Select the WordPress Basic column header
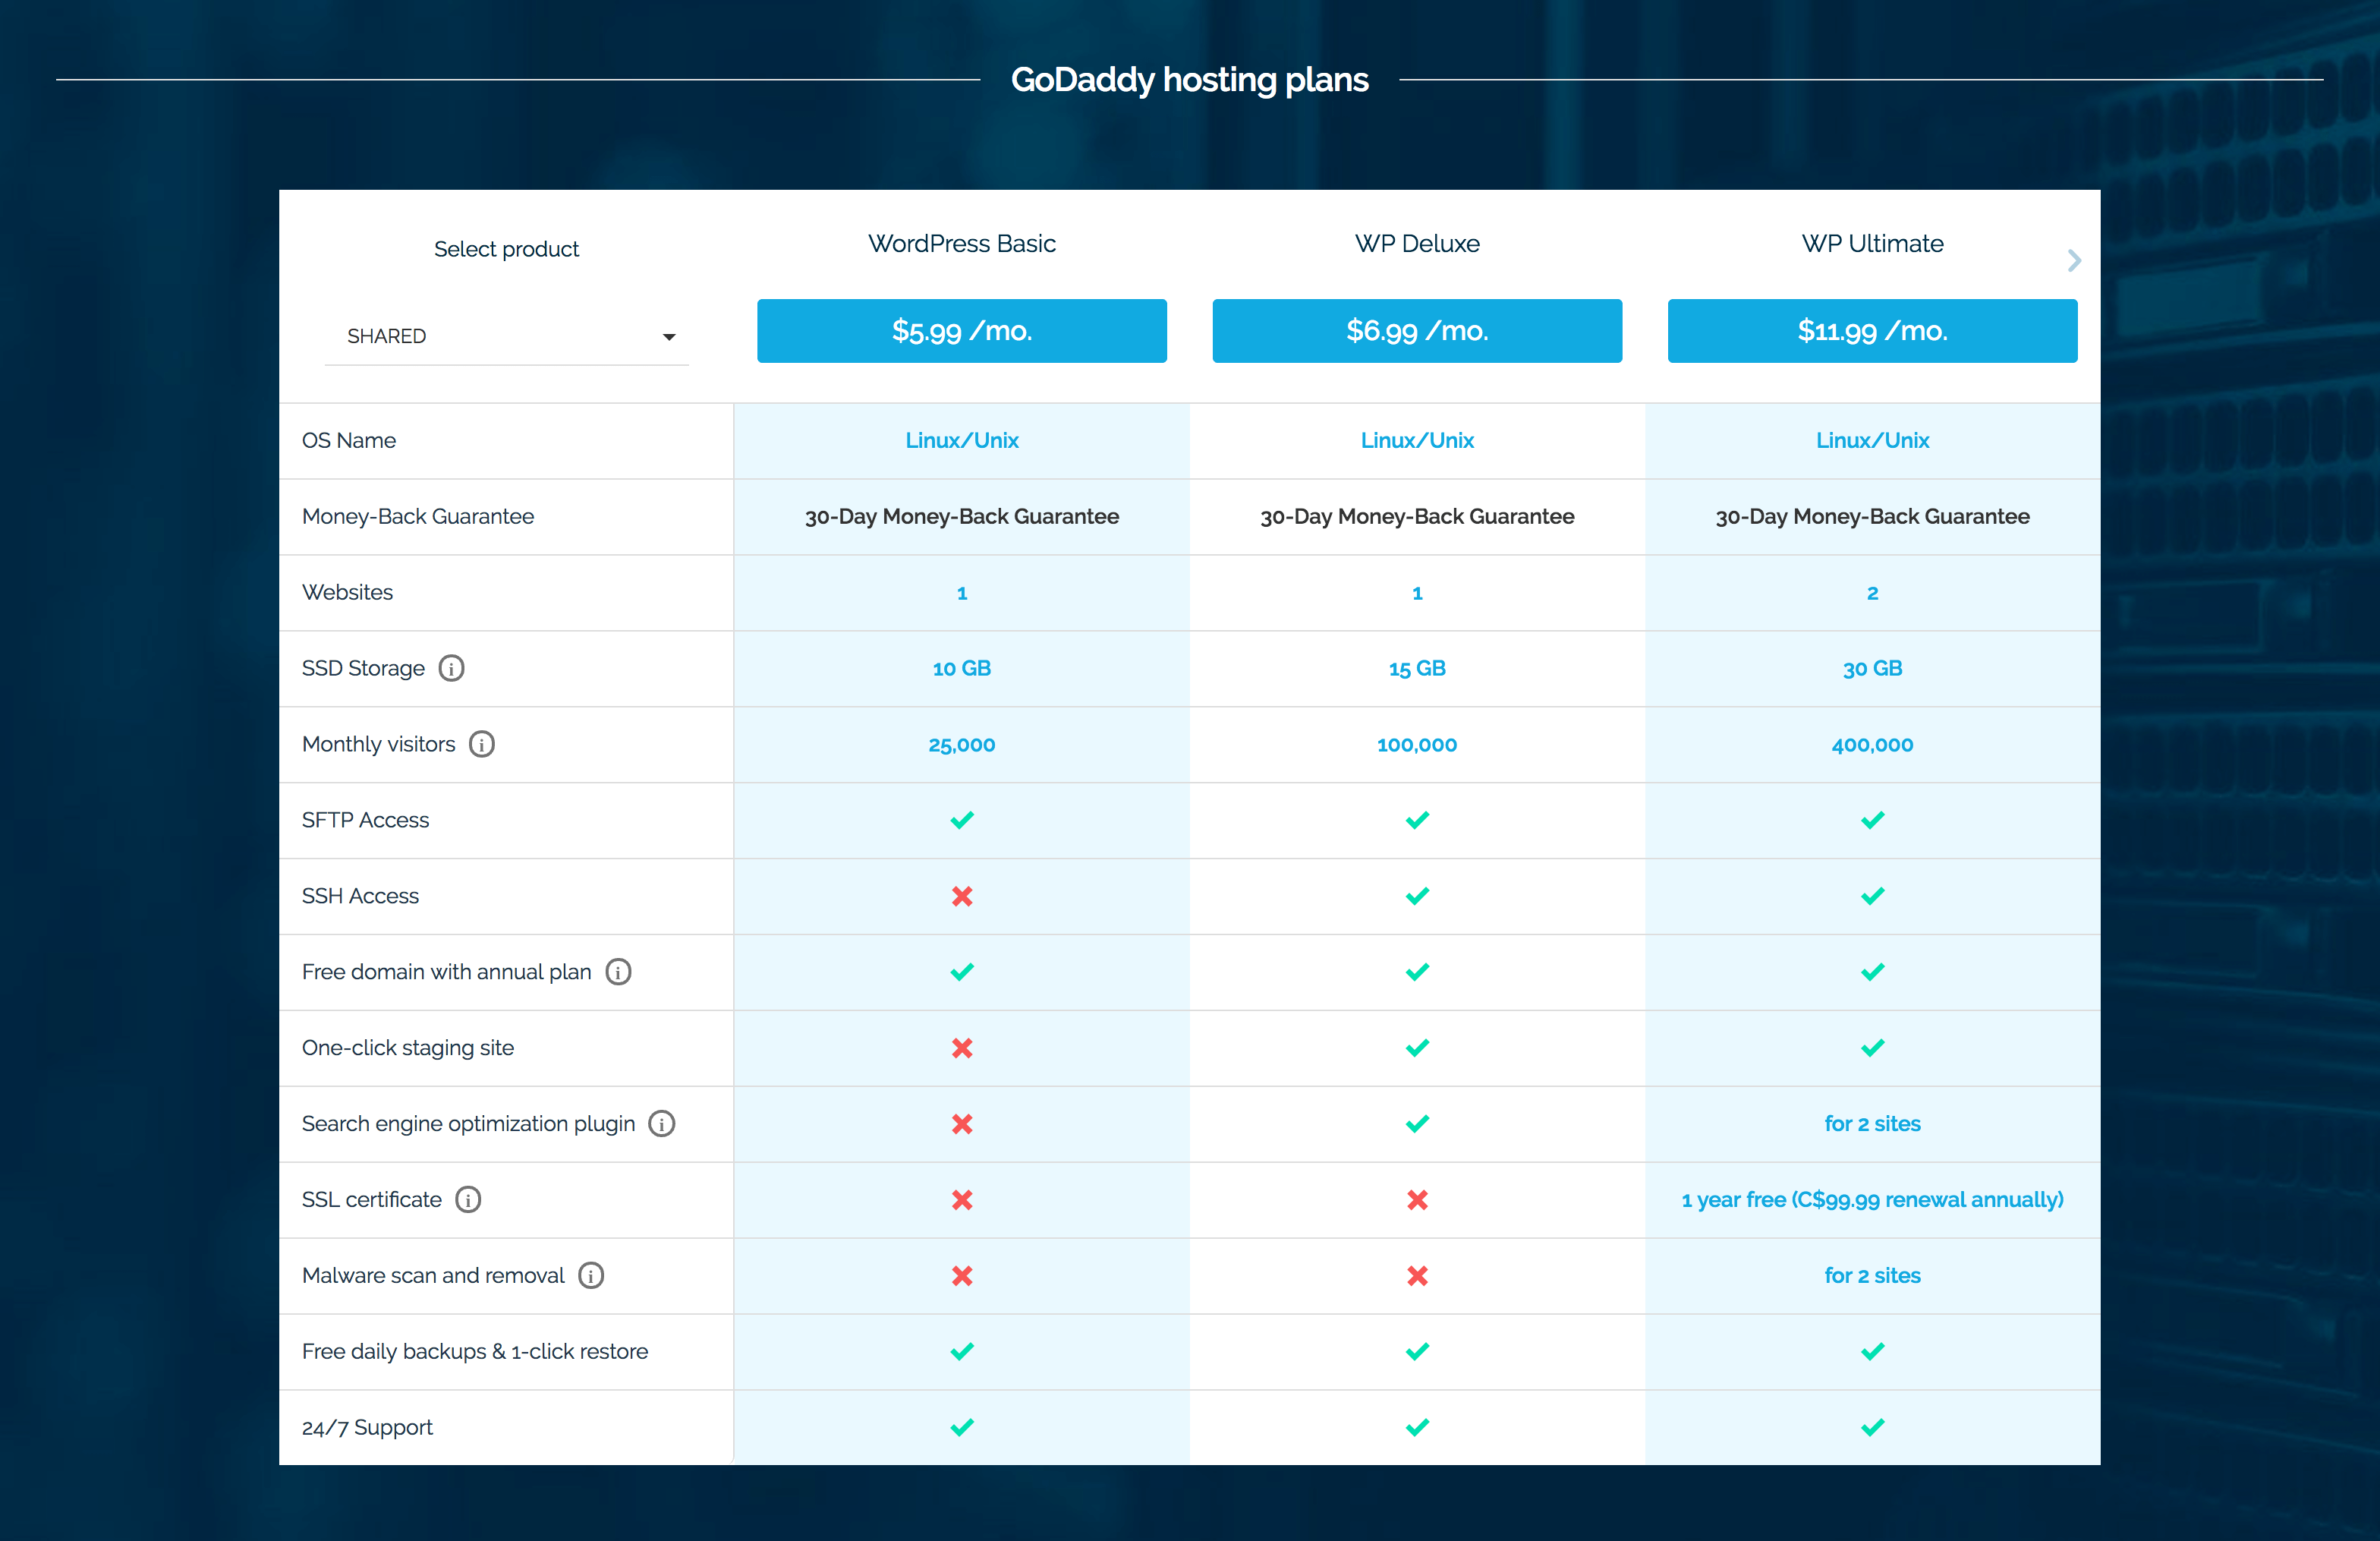2380x1541 pixels. [961, 243]
